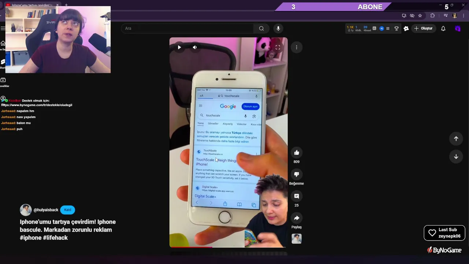469x264 pixels.
Task: Play the Shorts video
Action: click(x=179, y=47)
